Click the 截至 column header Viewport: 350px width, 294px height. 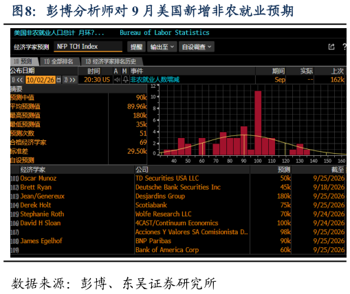[x=338, y=170]
